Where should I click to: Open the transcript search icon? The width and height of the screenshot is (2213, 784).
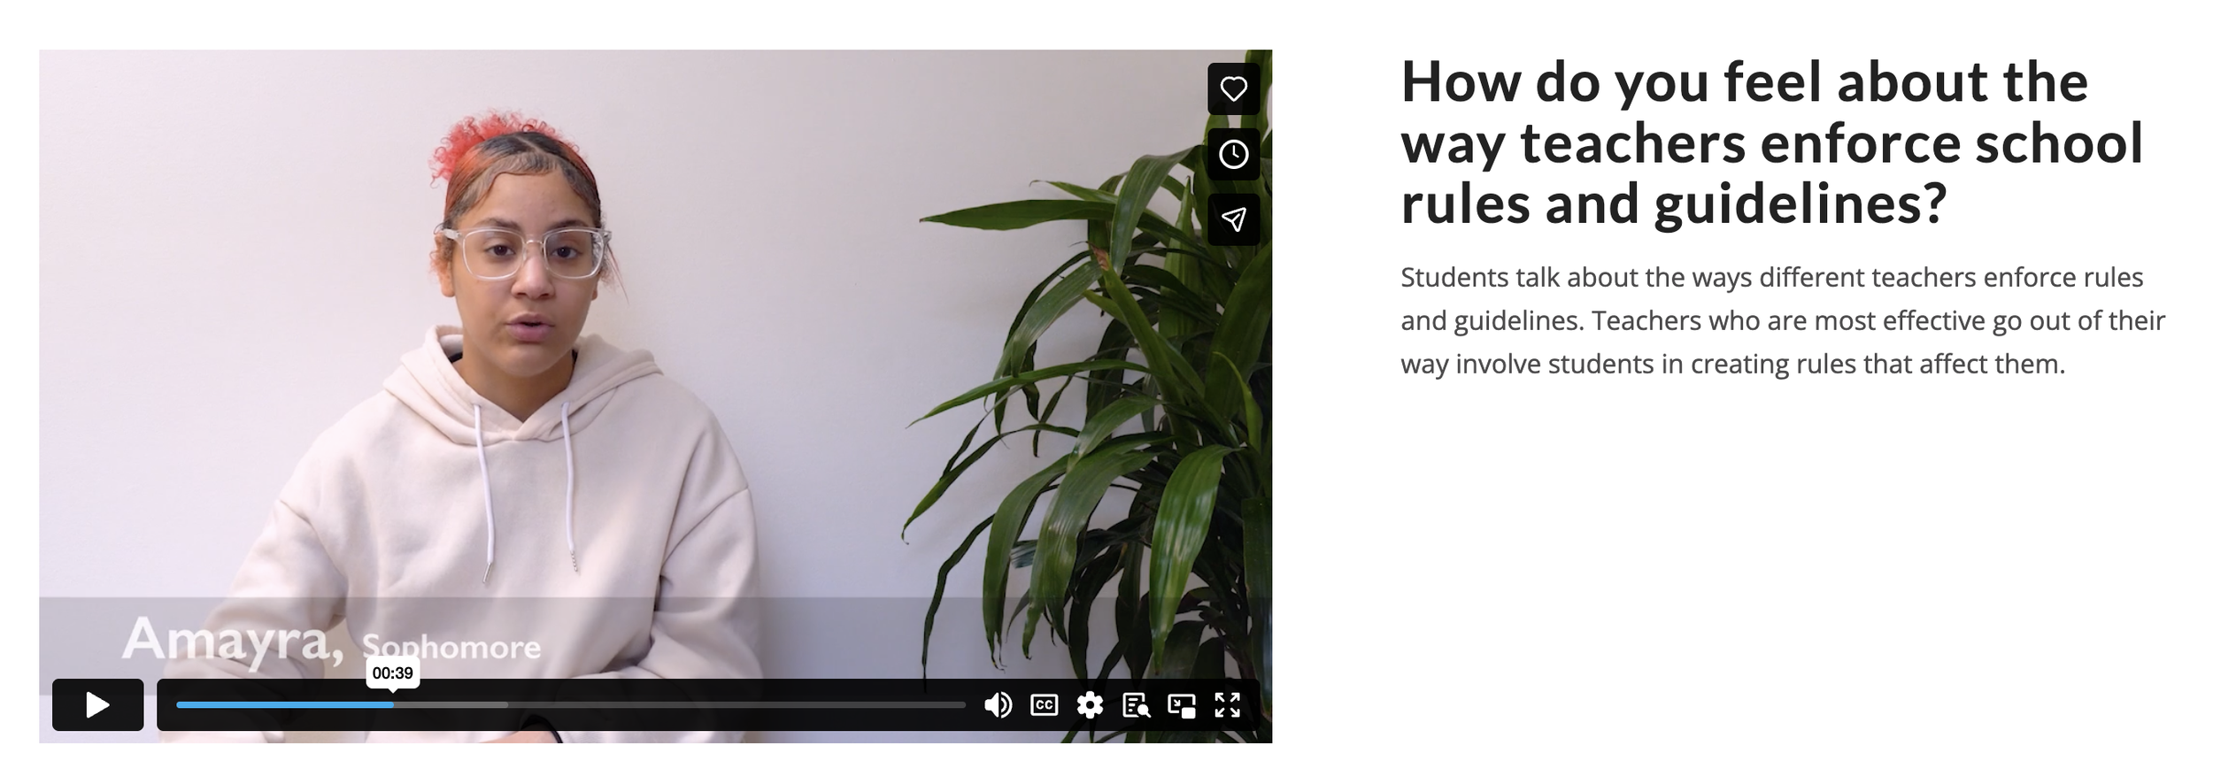point(1136,705)
